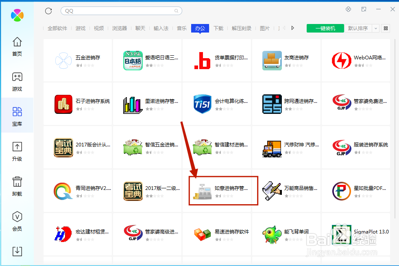The height and width of the screenshot is (266, 399).
Task: Open 易速进销存软件 cubes icon
Action: click(202, 234)
